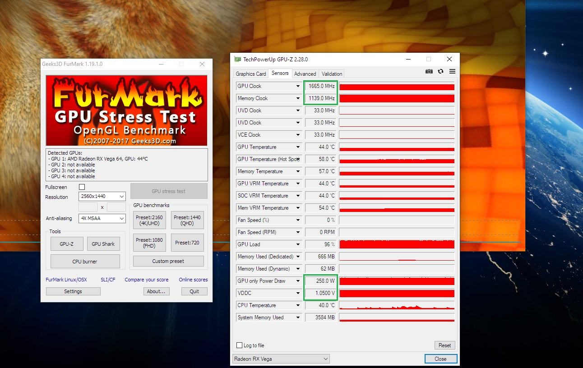The width and height of the screenshot is (583, 368).
Task: Expand the GPU Temperature sensor dropdown
Action: tap(298, 147)
